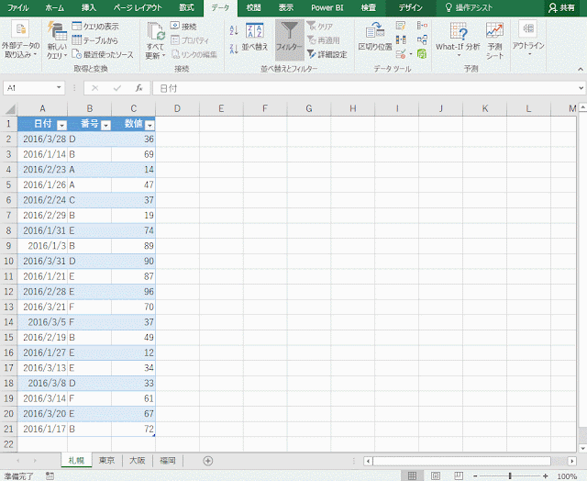Click the Select All corner triangle
Viewport: 587px width, 481px height.
10,109
